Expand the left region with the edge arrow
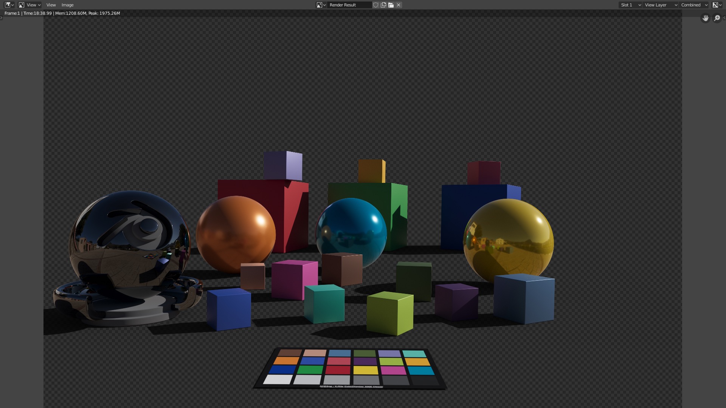Screen dimensions: 726x408 point(1,17)
